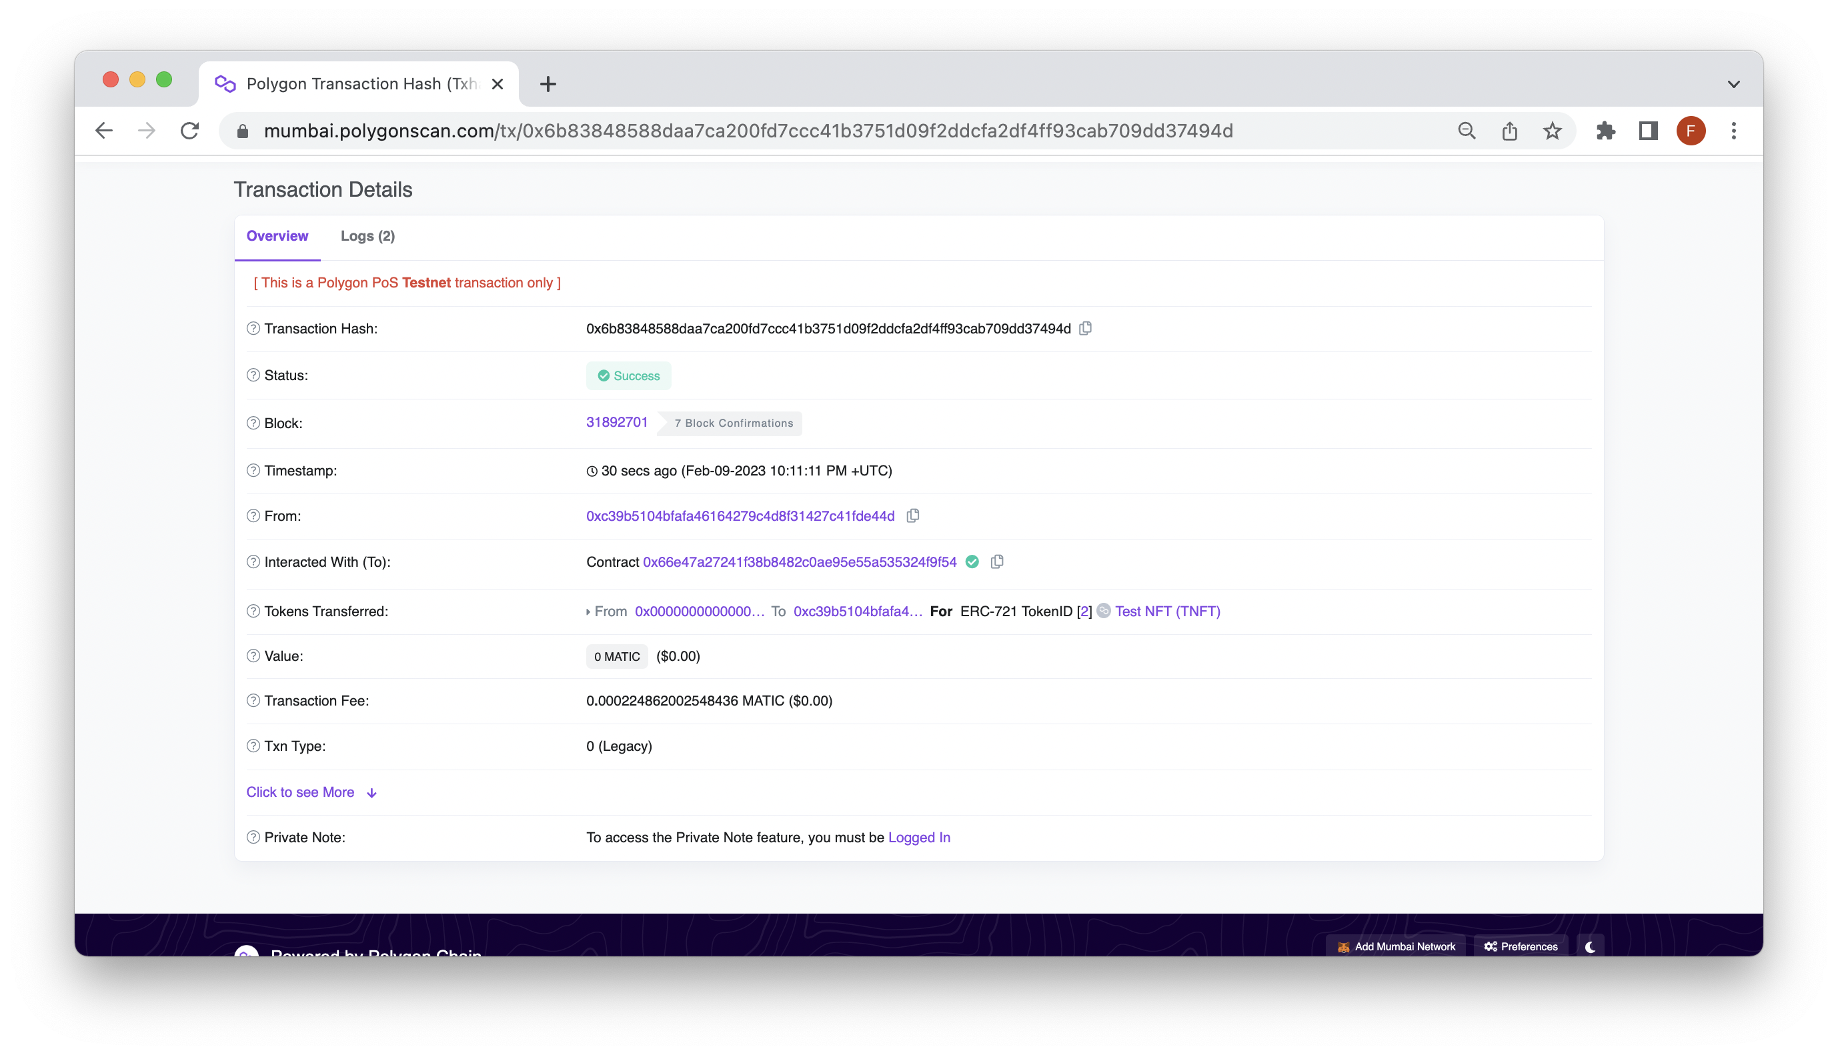Switch to the Logs (2) tab
This screenshot has height=1055, width=1838.
click(367, 236)
